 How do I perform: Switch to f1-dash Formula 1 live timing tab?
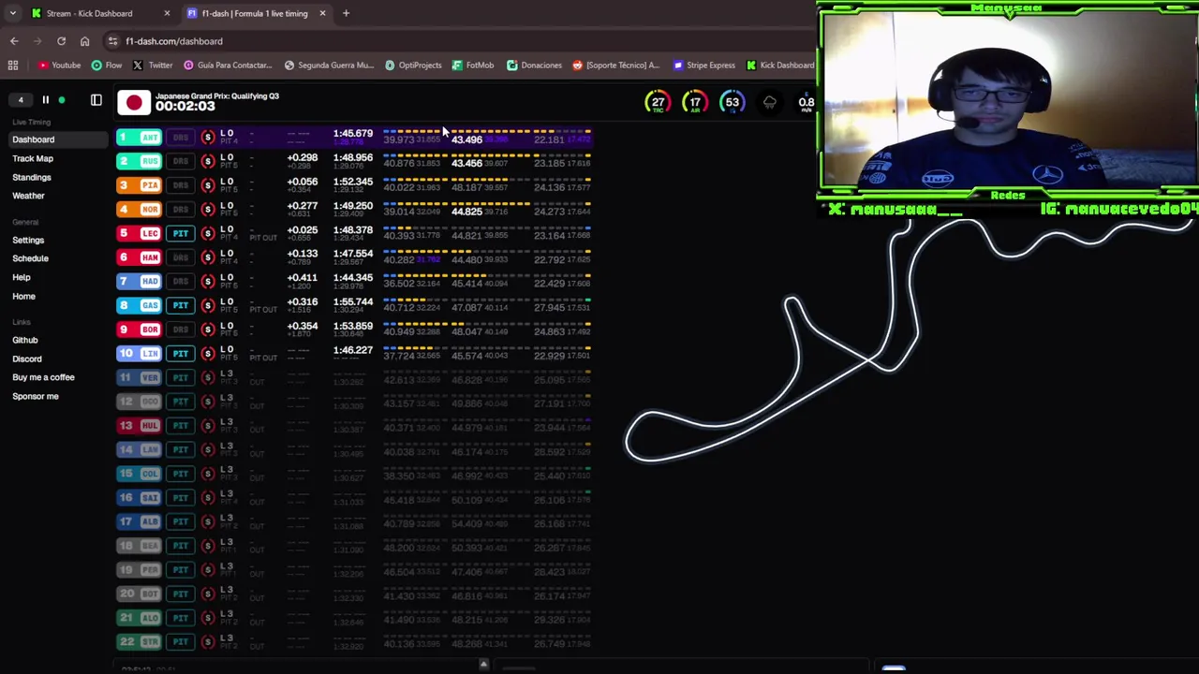pyautogui.click(x=254, y=13)
